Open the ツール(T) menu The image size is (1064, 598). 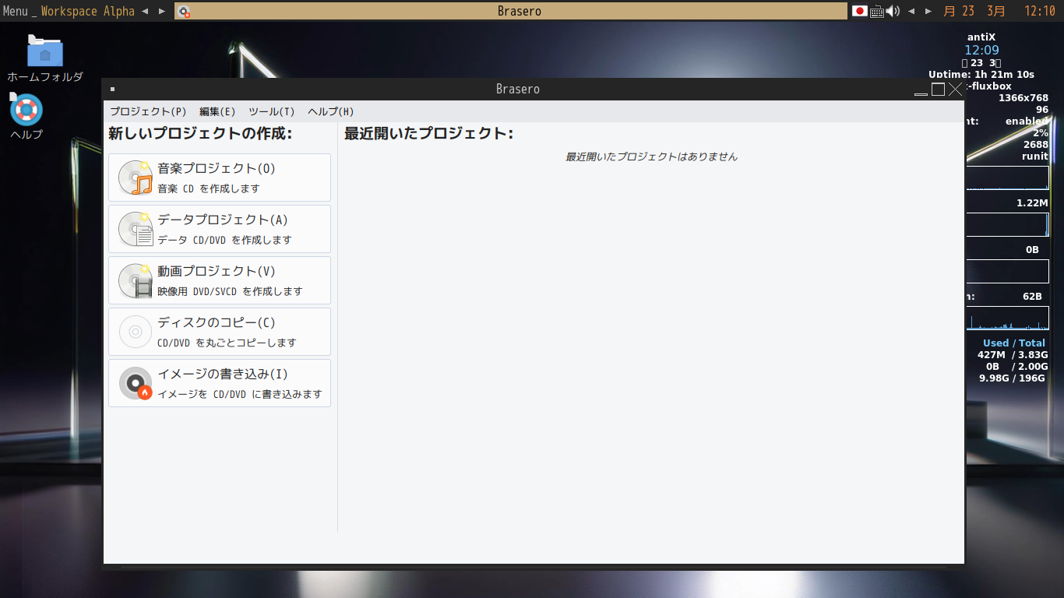(270, 111)
